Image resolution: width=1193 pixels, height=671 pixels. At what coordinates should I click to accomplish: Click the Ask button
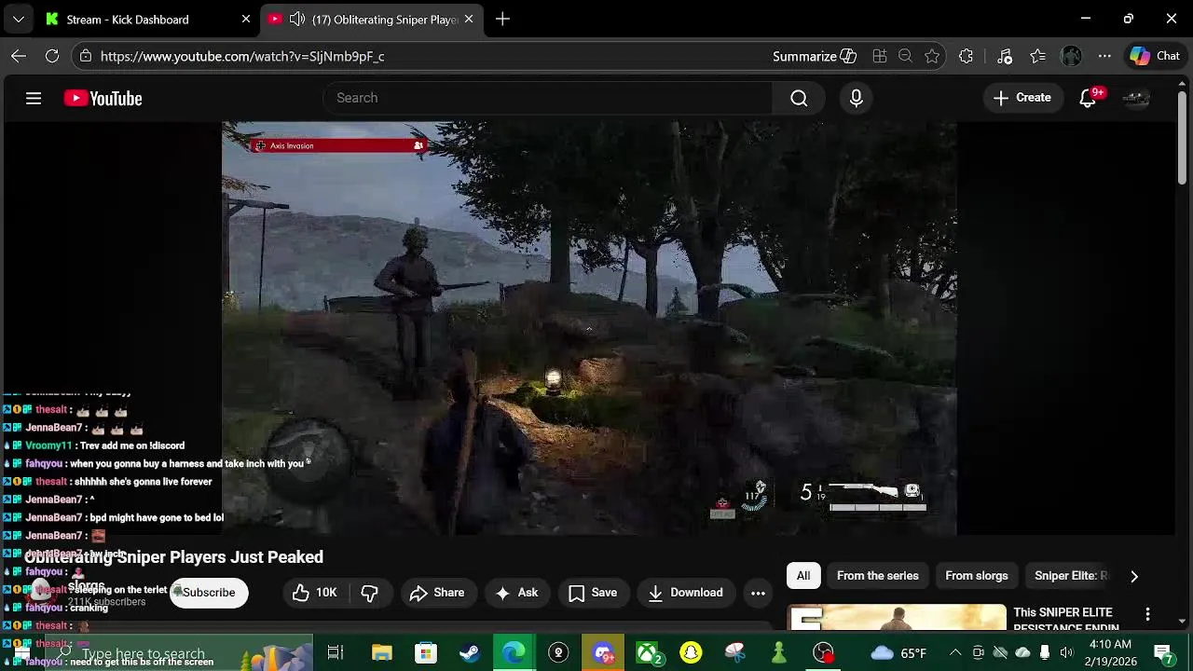tap(517, 593)
